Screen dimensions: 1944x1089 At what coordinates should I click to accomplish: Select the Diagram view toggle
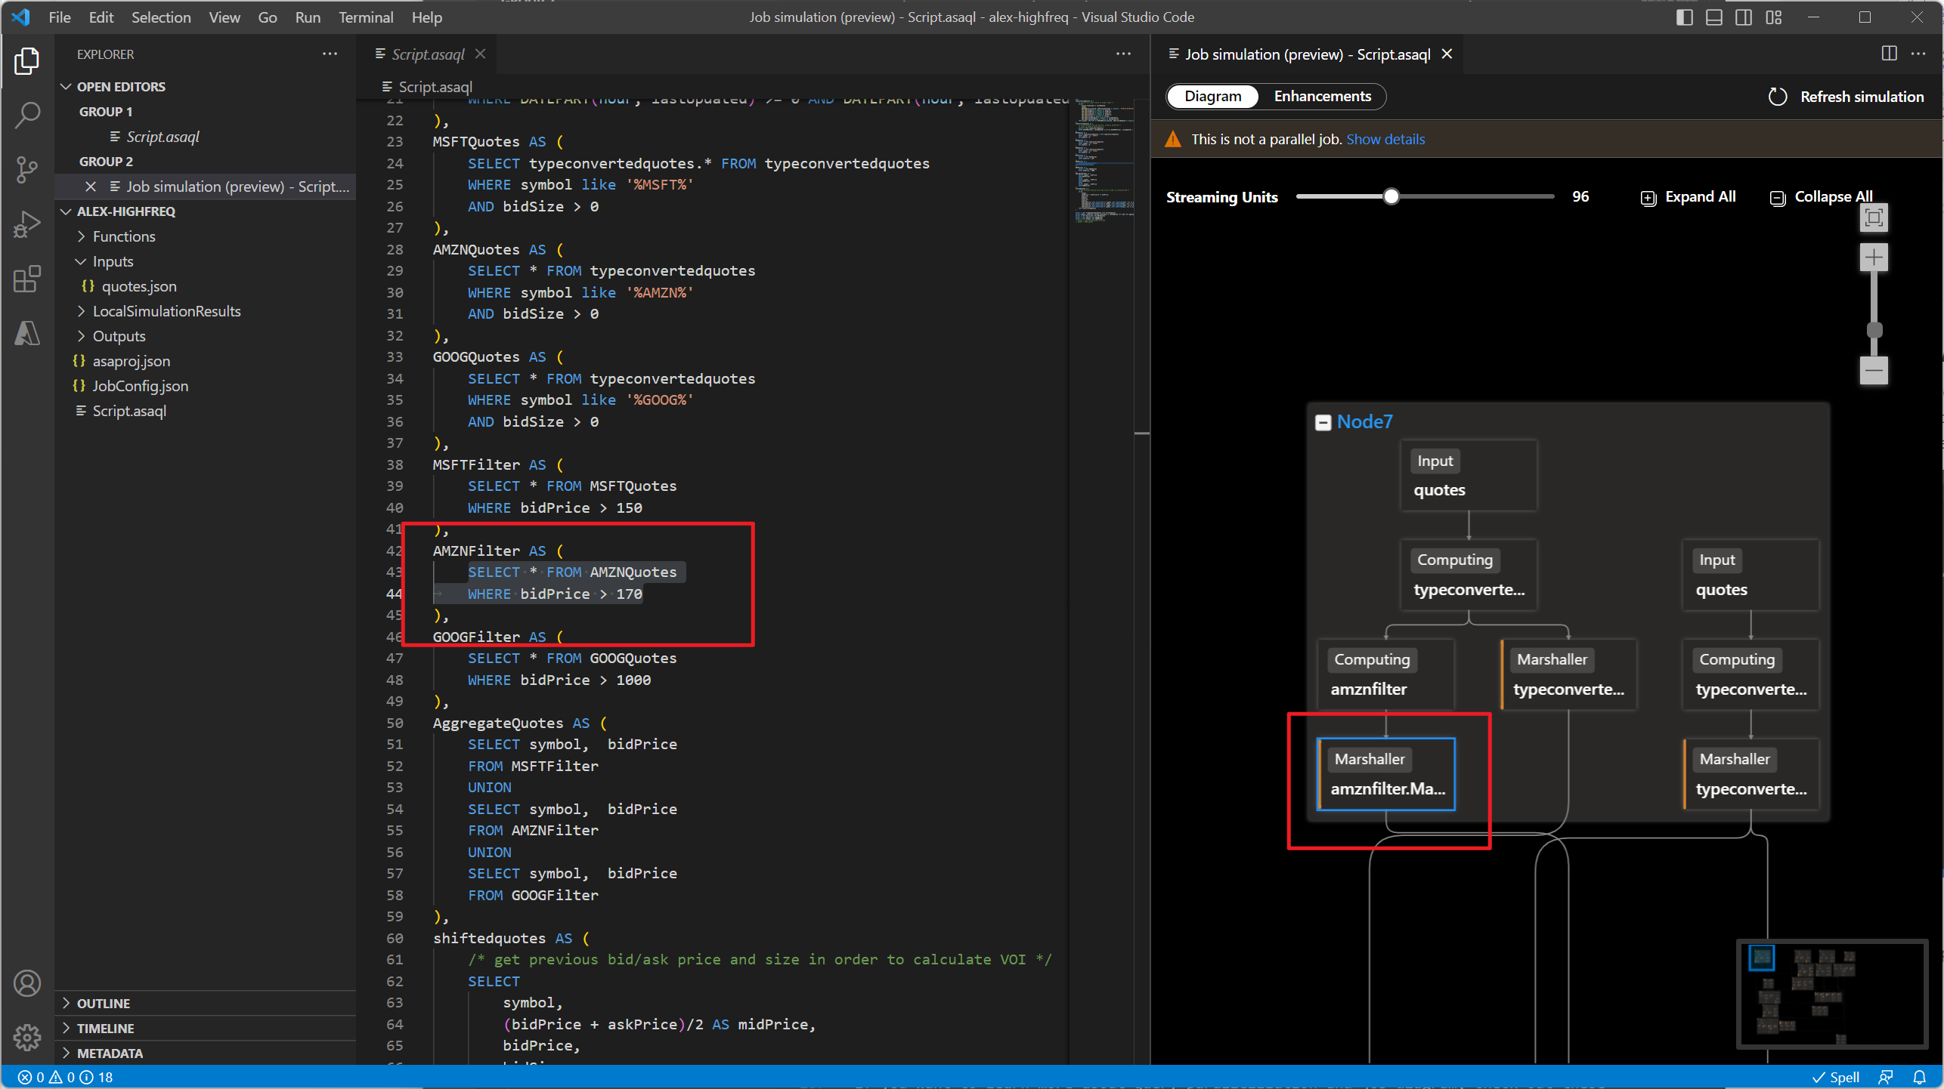coord(1212,97)
